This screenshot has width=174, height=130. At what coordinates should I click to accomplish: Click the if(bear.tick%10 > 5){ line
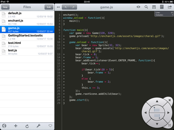coord(98,70)
